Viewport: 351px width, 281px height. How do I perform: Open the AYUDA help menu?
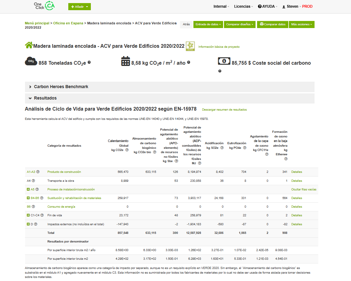[268, 6]
